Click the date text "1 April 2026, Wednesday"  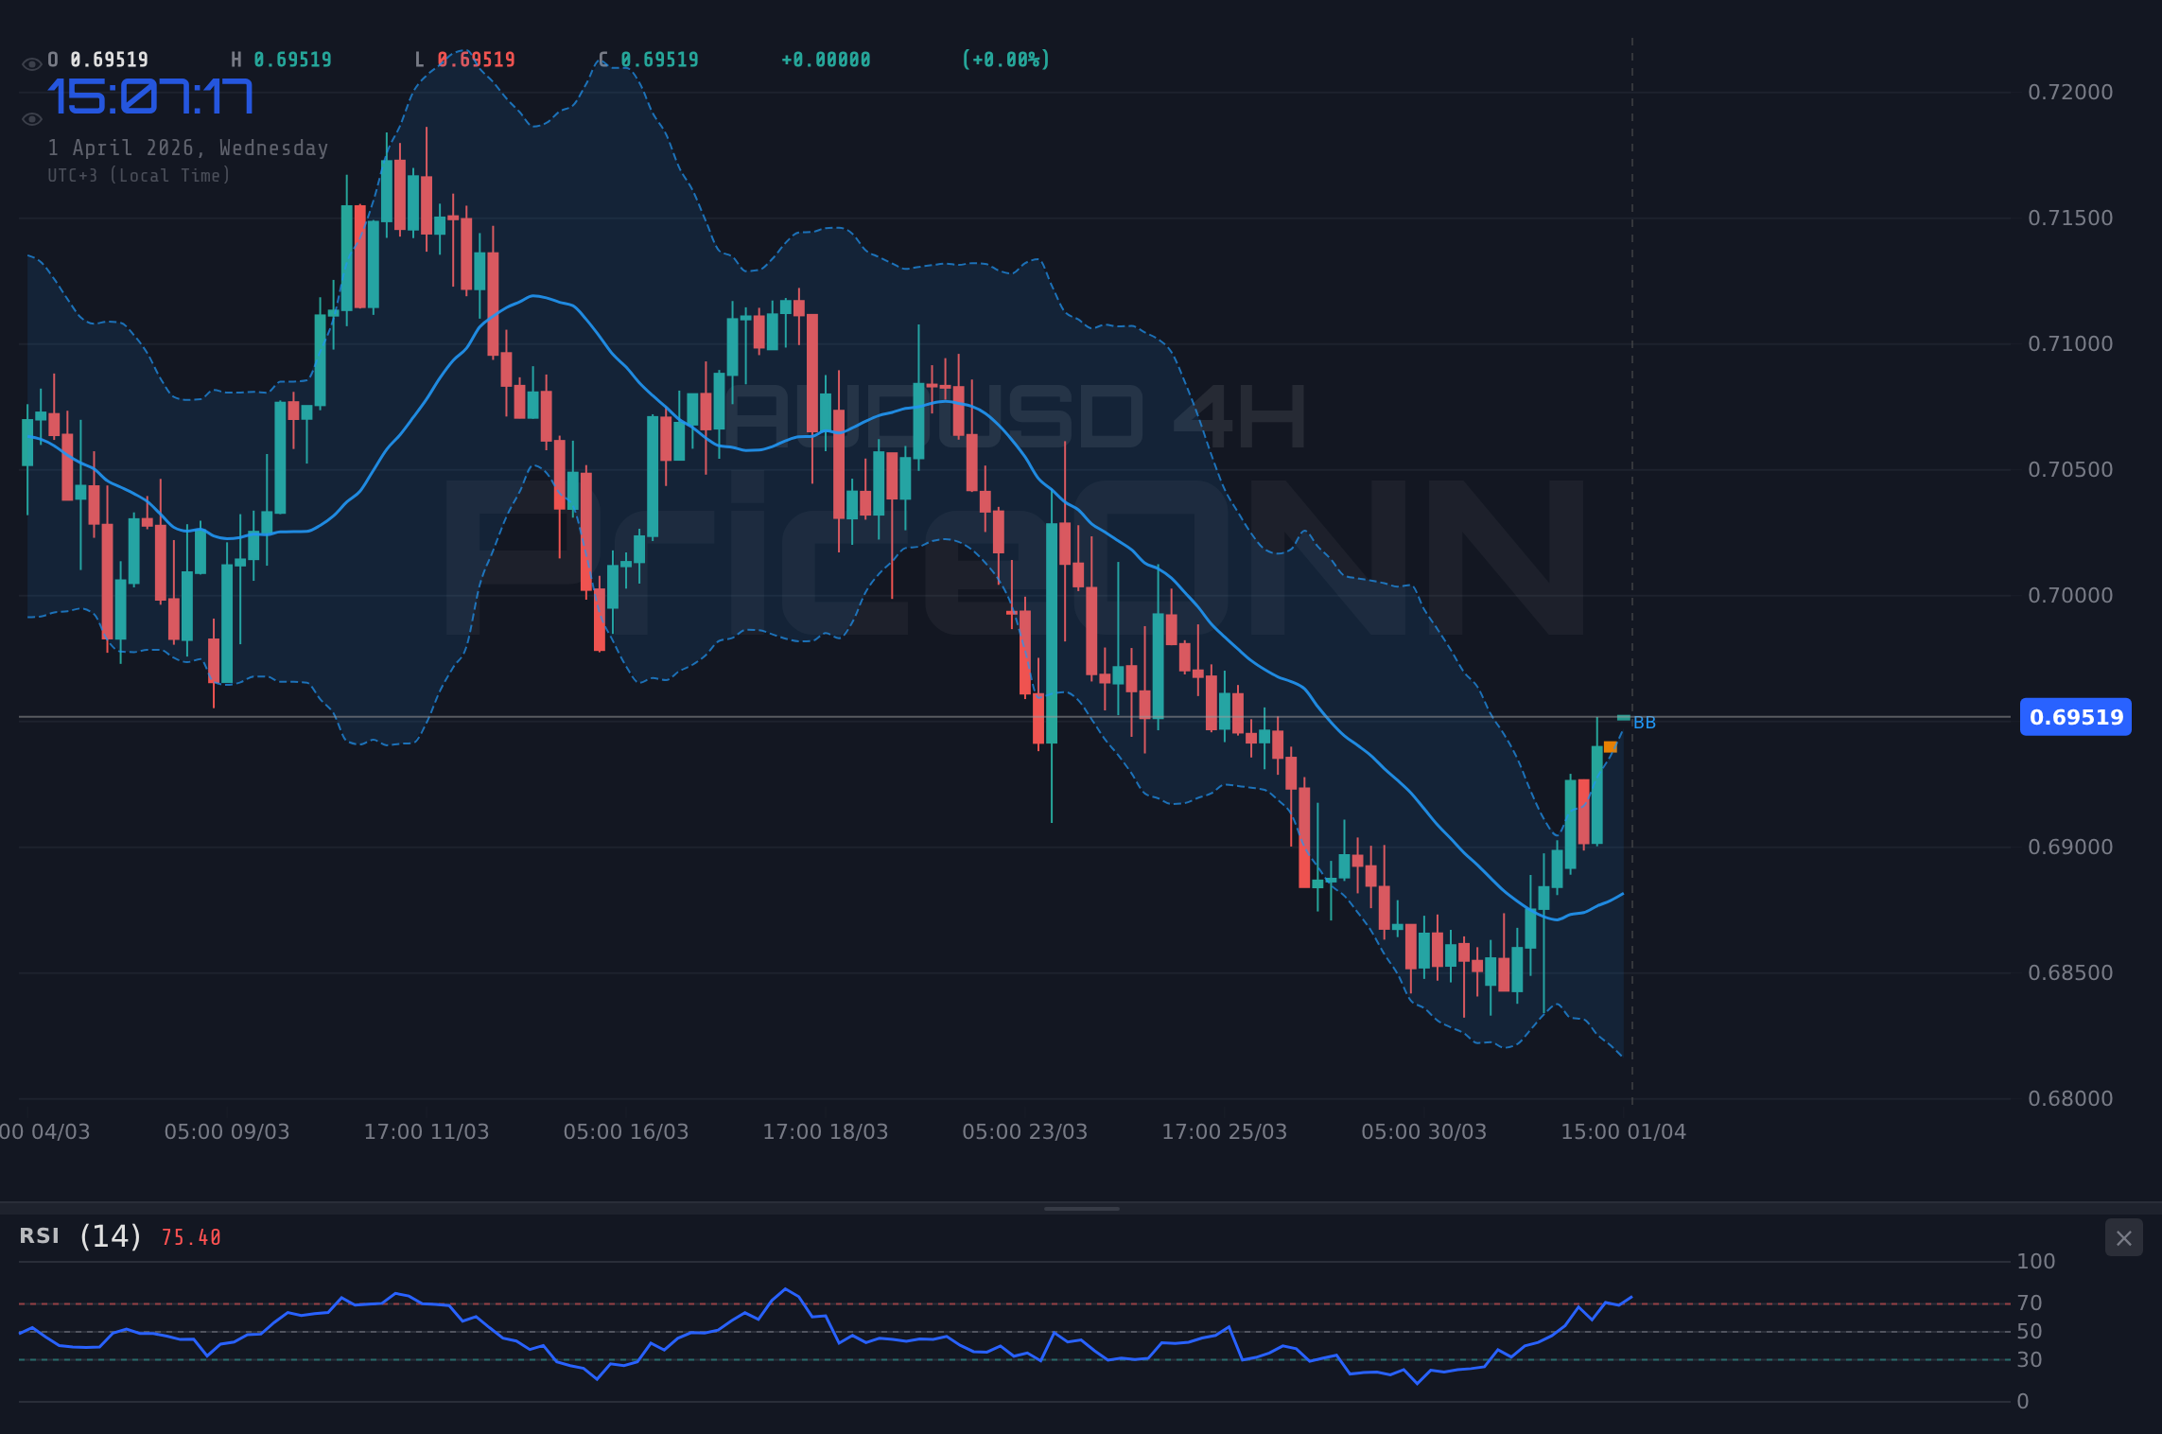click(188, 149)
